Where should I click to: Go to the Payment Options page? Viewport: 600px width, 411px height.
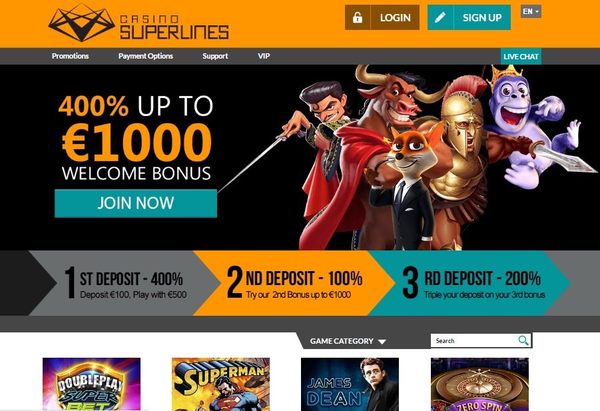tap(145, 56)
